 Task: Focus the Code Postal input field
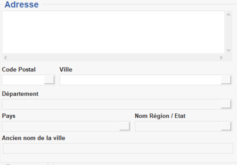click(23, 80)
